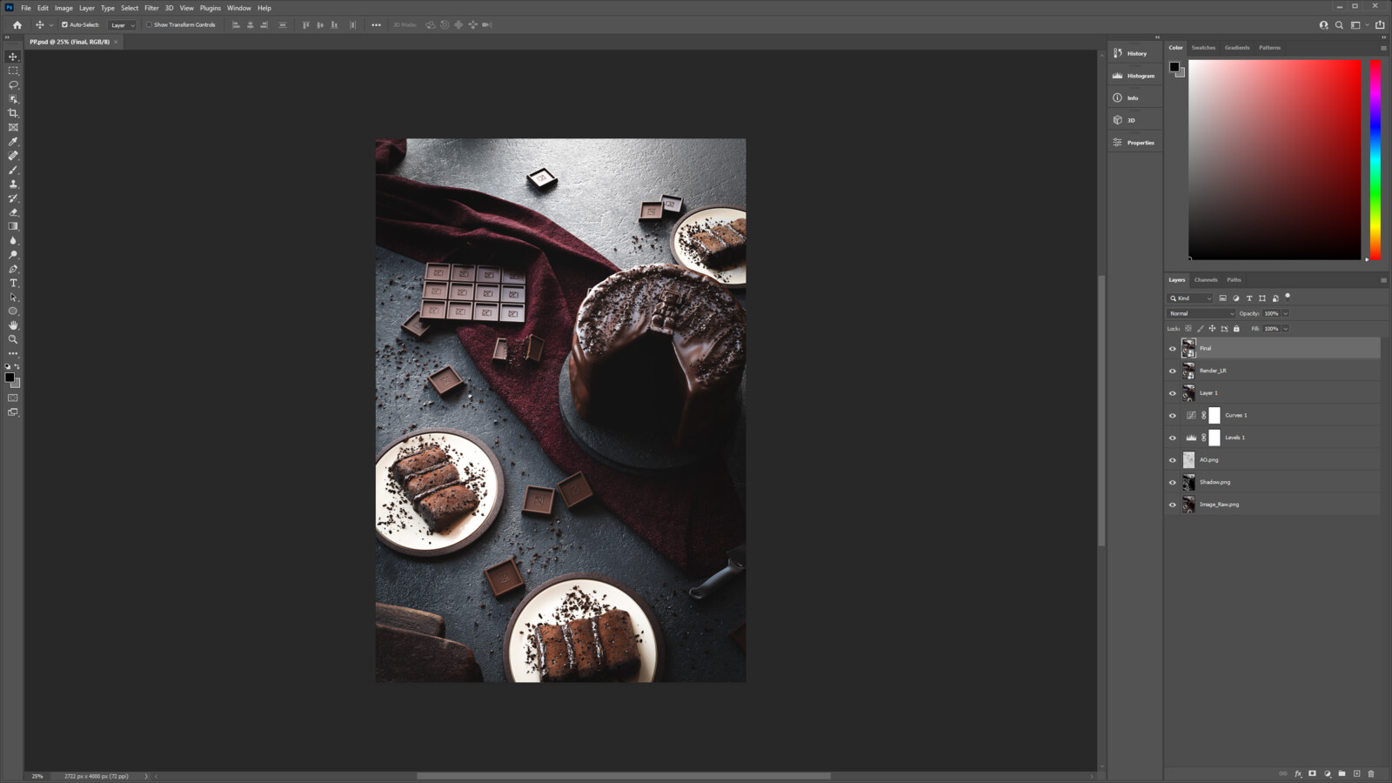Select the Crop tool

13,113
